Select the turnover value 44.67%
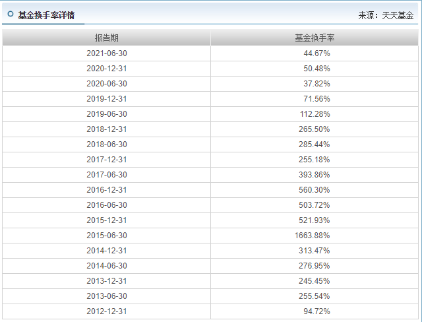 tap(316, 53)
